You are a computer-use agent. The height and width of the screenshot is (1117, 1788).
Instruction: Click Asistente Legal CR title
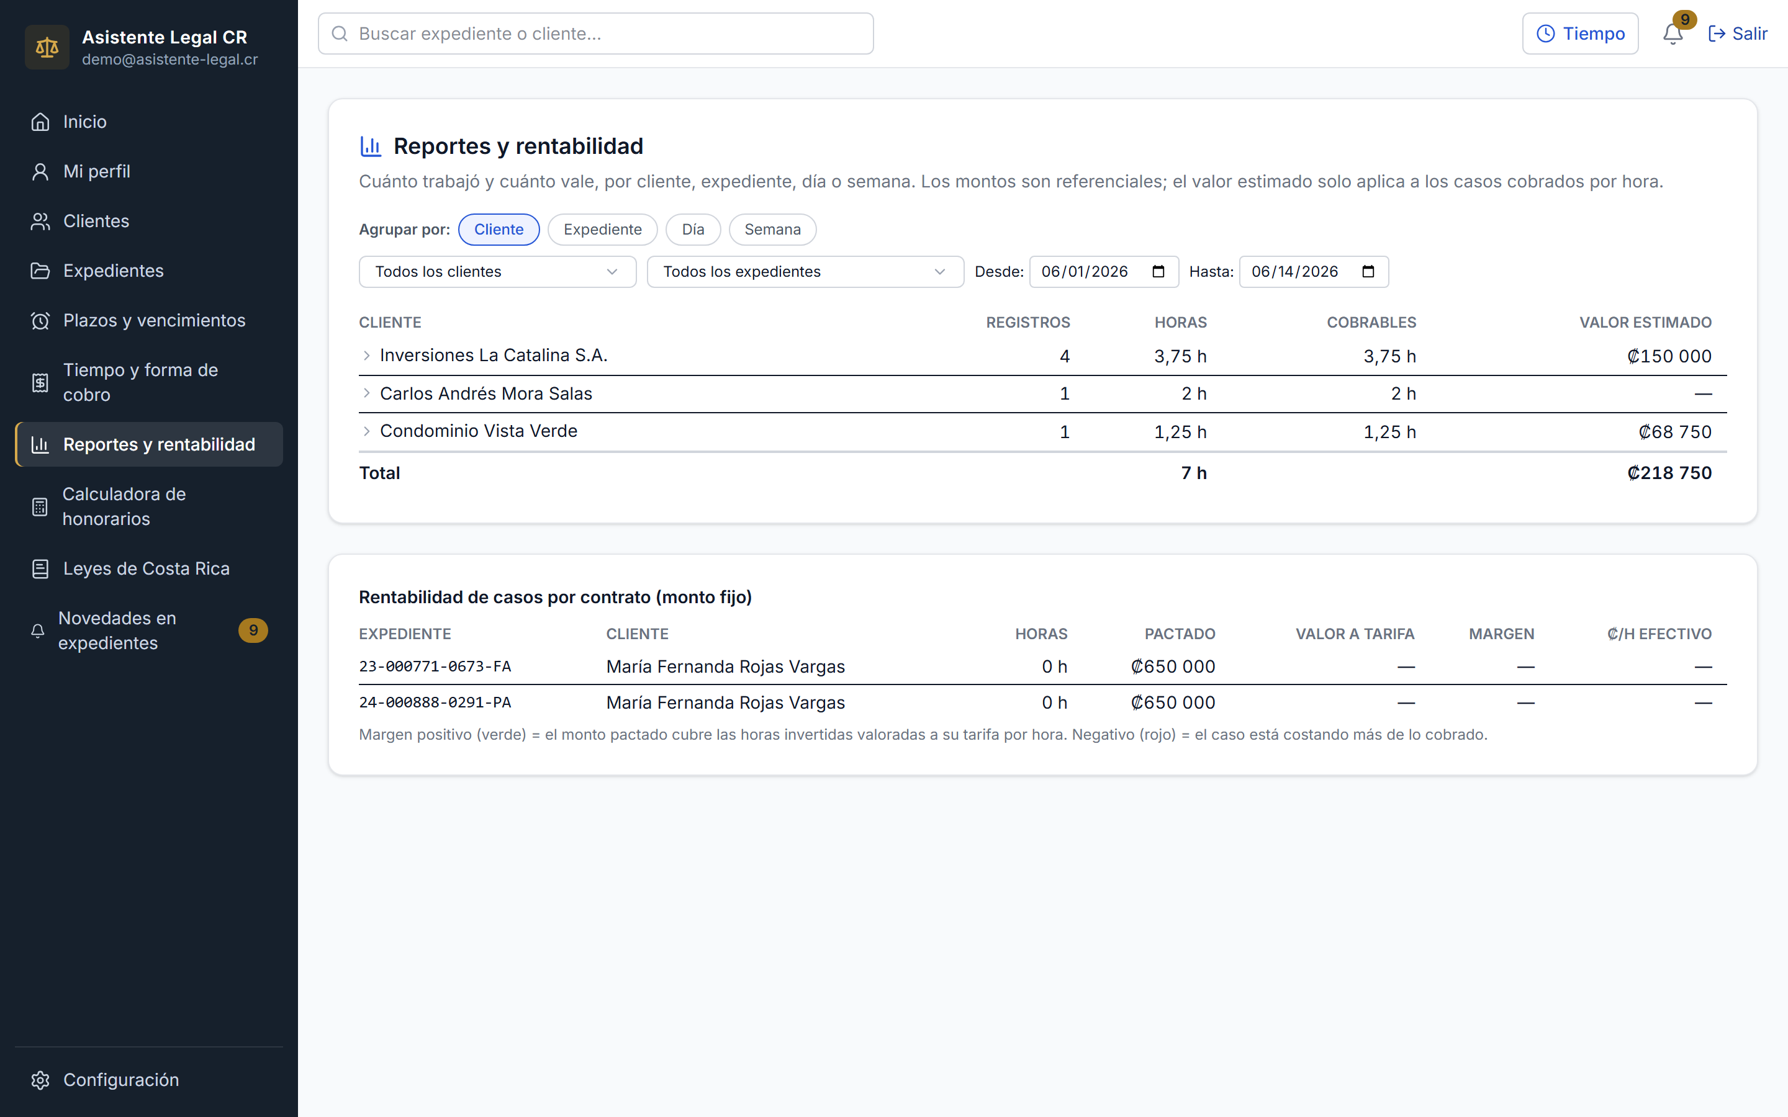[x=165, y=37]
